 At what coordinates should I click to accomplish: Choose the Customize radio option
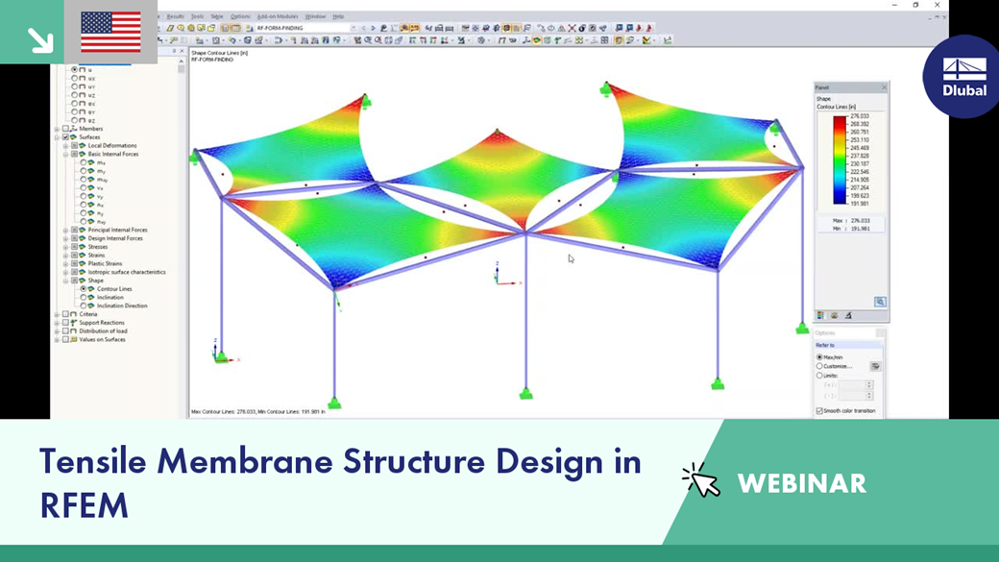point(819,366)
